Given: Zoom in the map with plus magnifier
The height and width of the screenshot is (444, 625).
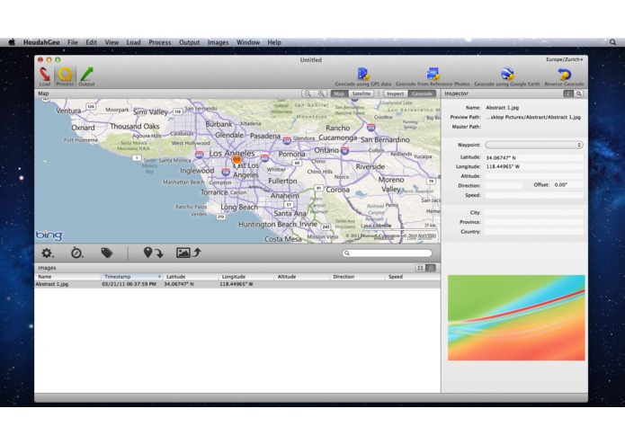Looking at the screenshot, I should [321, 93].
